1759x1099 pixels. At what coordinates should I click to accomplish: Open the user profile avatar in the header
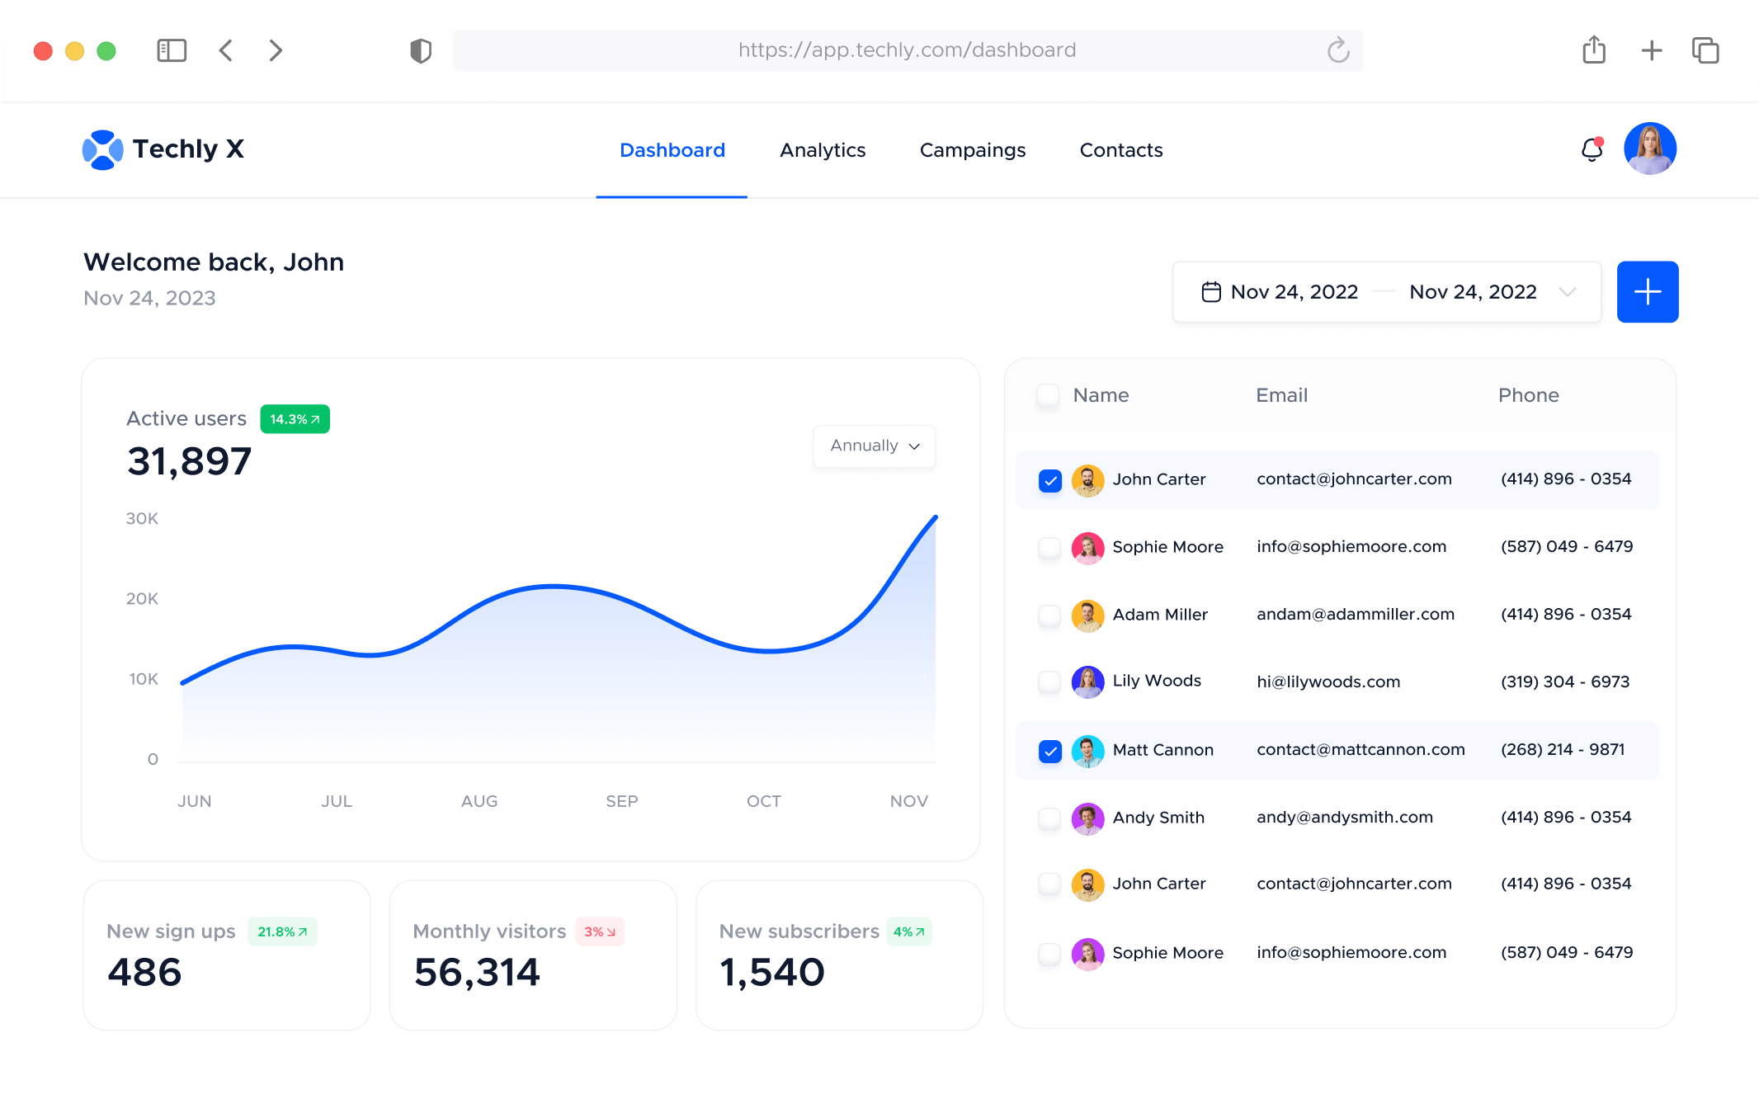pyautogui.click(x=1650, y=149)
